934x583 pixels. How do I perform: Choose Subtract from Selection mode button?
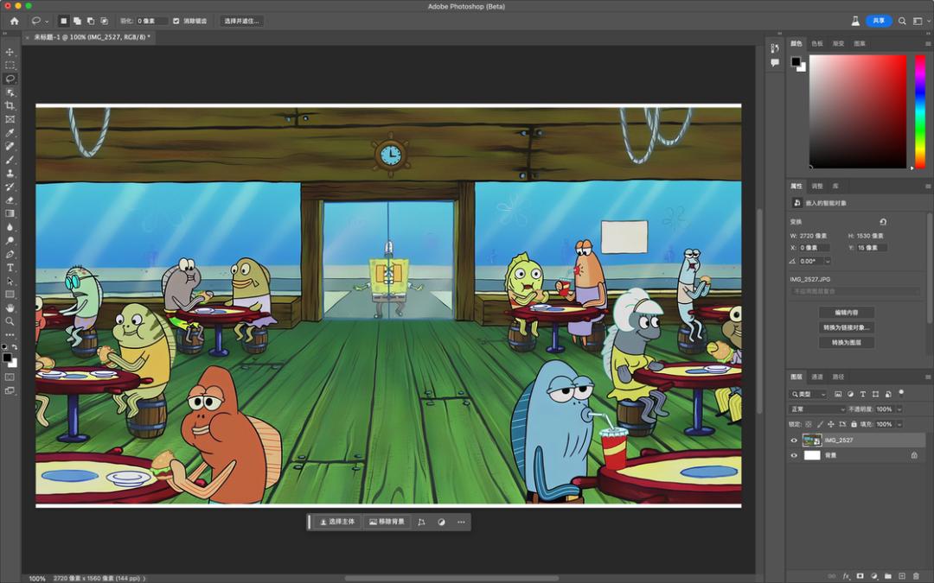91,21
